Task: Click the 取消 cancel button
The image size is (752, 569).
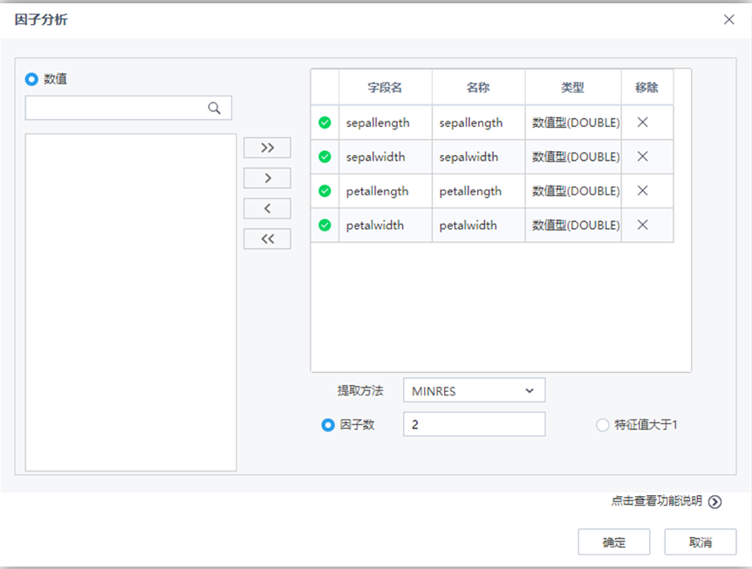Action: tap(699, 542)
